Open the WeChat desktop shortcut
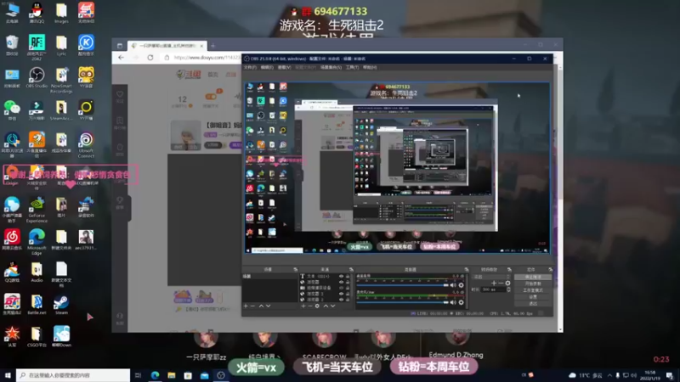Viewport: 680px width, 382px height. click(x=12, y=110)
